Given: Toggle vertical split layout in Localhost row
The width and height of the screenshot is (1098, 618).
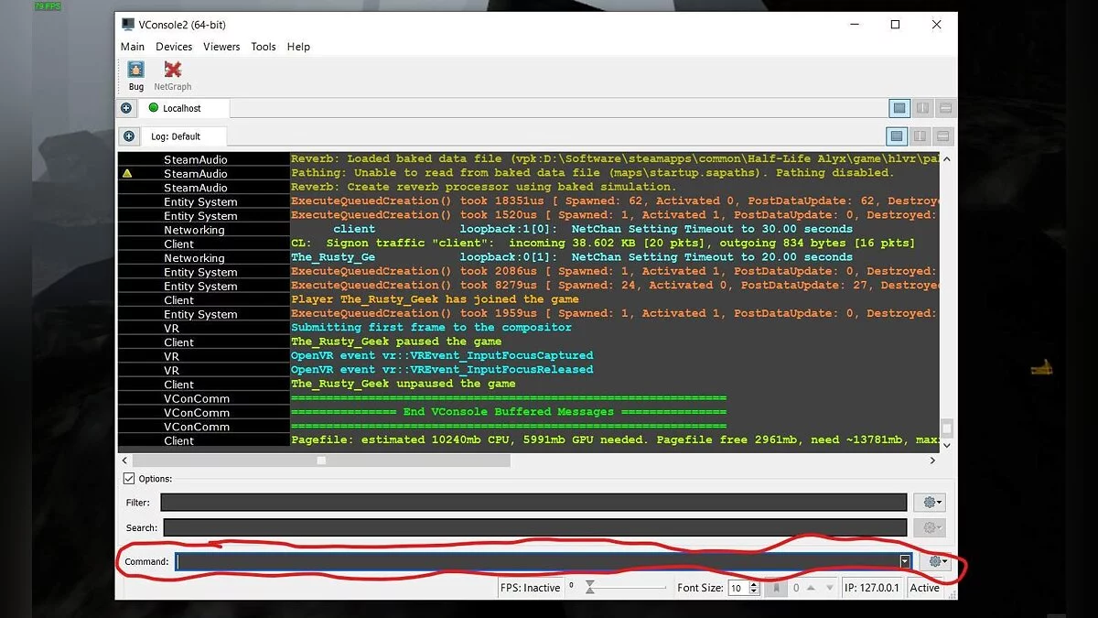Looking at the screenshot, I should 921,108.
